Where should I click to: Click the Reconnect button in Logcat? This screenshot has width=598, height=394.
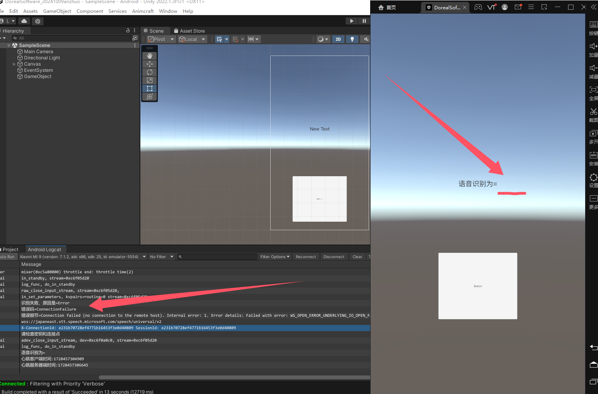pyautogui.click(x=306, y=257)
